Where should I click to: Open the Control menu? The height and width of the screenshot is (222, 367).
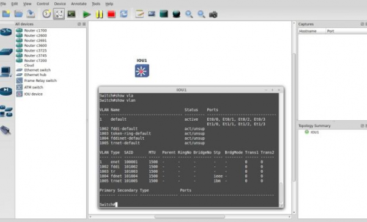(x=43, y=4)
